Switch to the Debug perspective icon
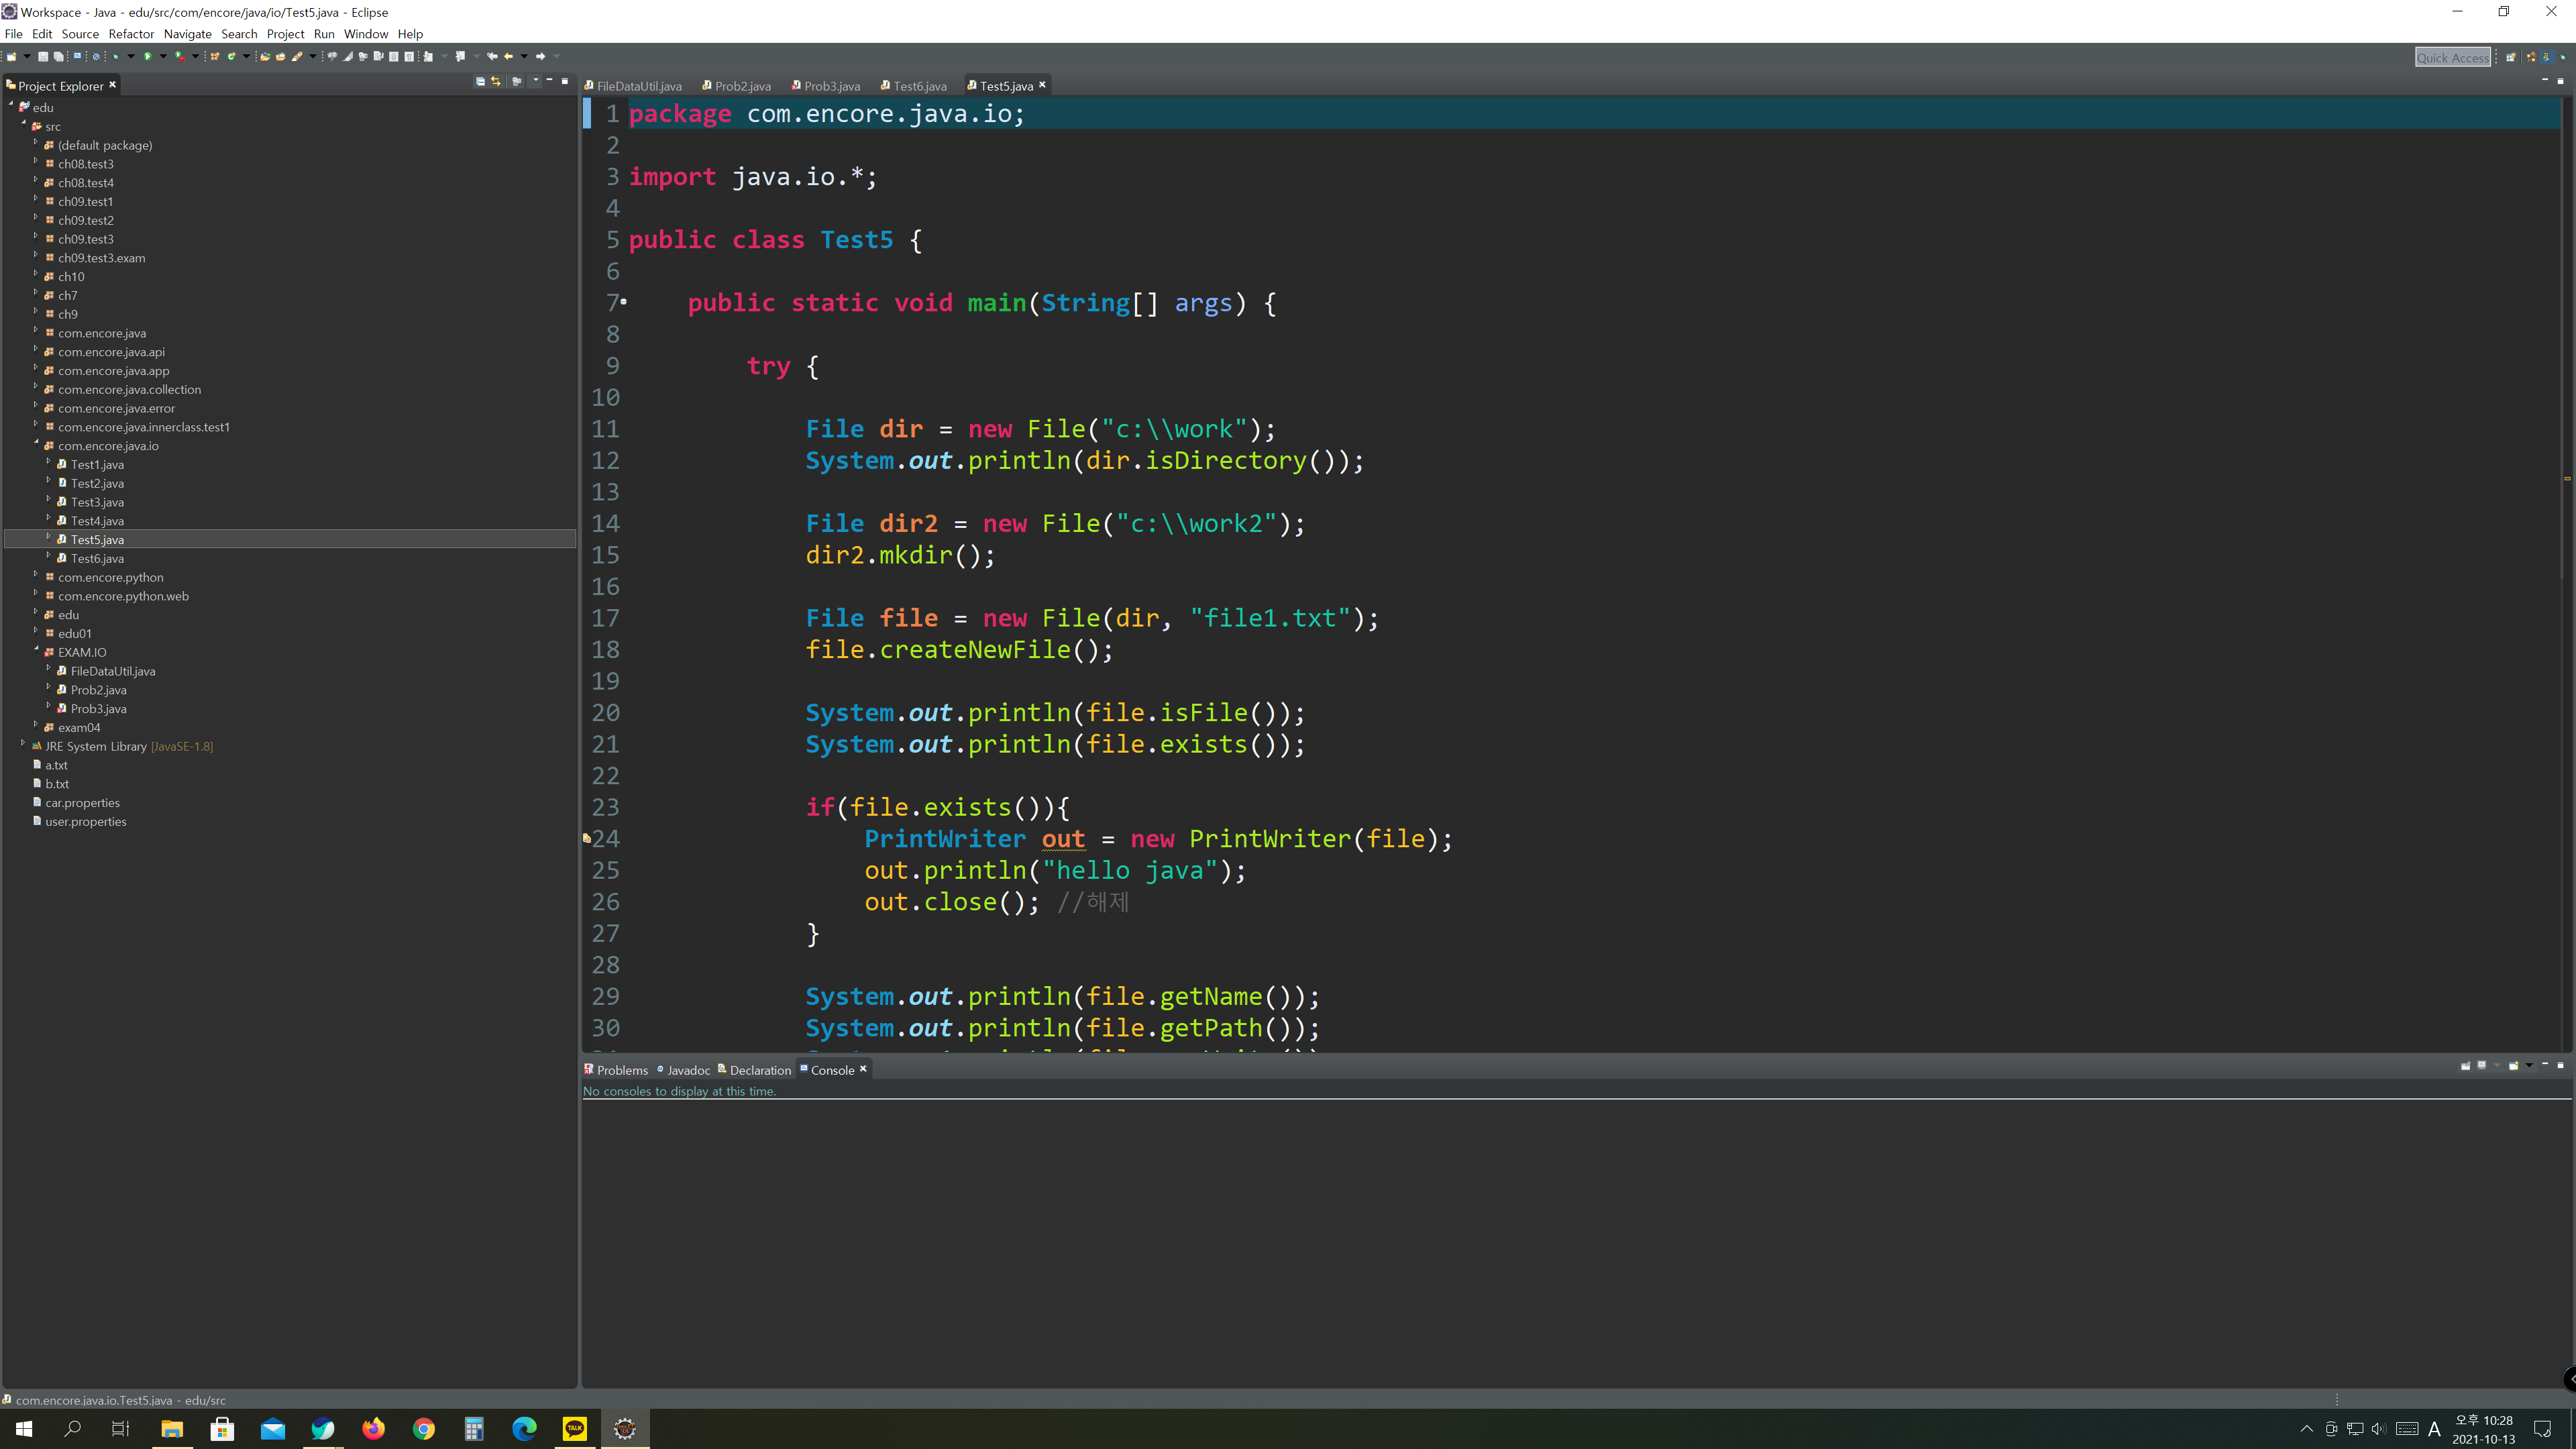Image resolution: width=2576 pixels, height=1449 pixels. pos(2563,57)
